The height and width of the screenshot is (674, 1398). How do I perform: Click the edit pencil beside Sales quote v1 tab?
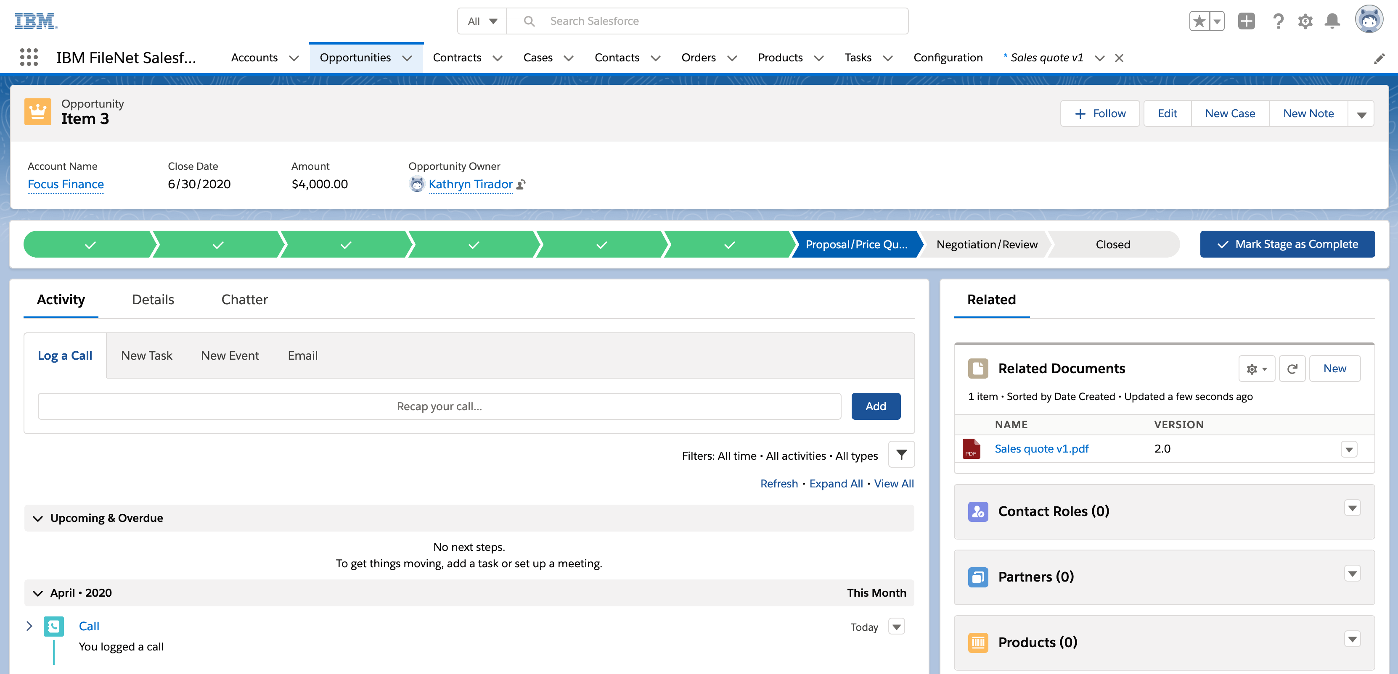click(1379, 58)
